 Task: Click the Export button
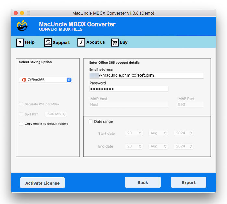[x=188, y=182]
